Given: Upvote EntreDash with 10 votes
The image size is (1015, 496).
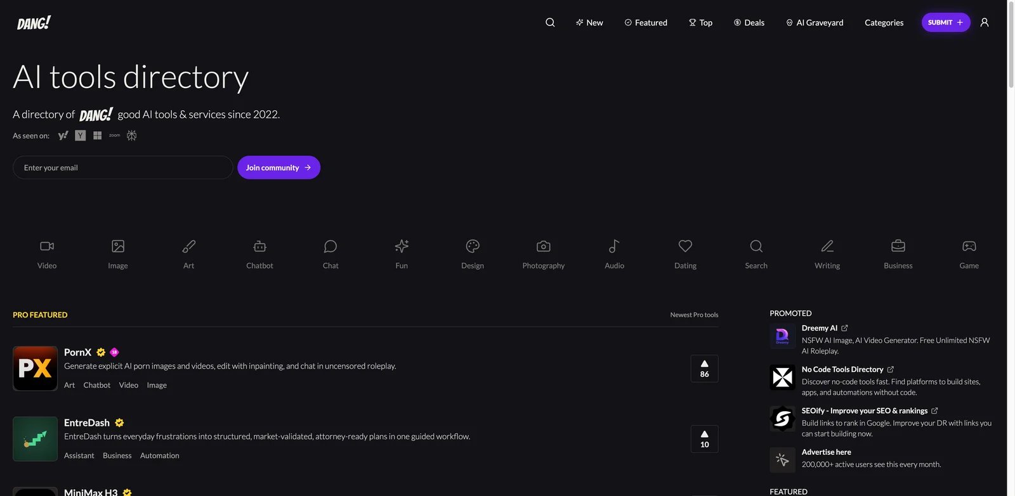Looking at the screenshot, I should pos(704,439).
